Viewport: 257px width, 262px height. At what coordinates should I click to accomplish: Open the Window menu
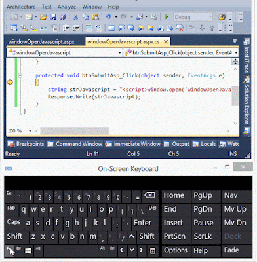92,7
